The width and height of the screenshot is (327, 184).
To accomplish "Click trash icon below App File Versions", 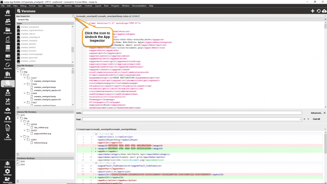I will 18,108.
